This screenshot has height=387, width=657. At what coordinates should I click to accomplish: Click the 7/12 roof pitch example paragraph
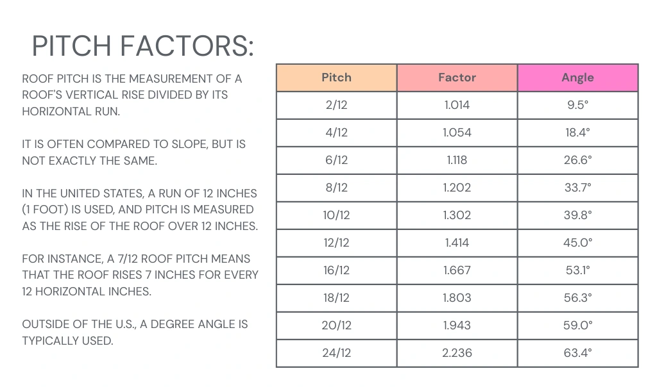[140, 275]
